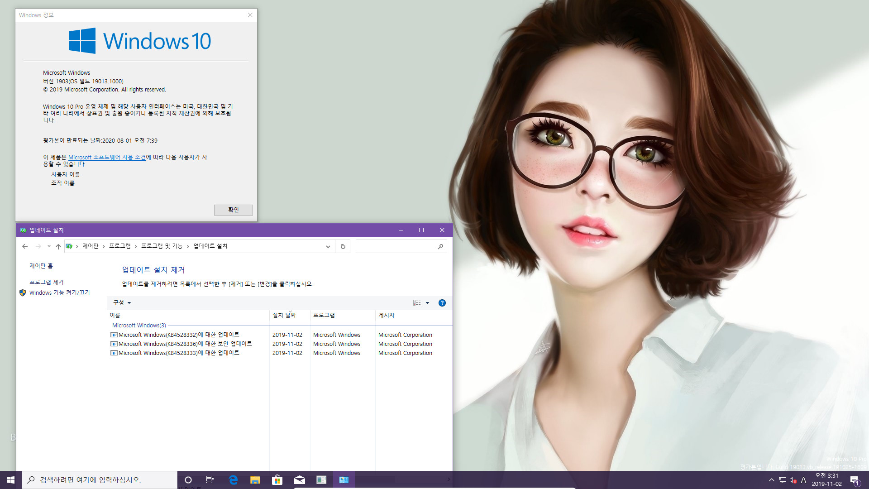Go up one level with the up arrow

pyautogui.click(x=58, y=246)
